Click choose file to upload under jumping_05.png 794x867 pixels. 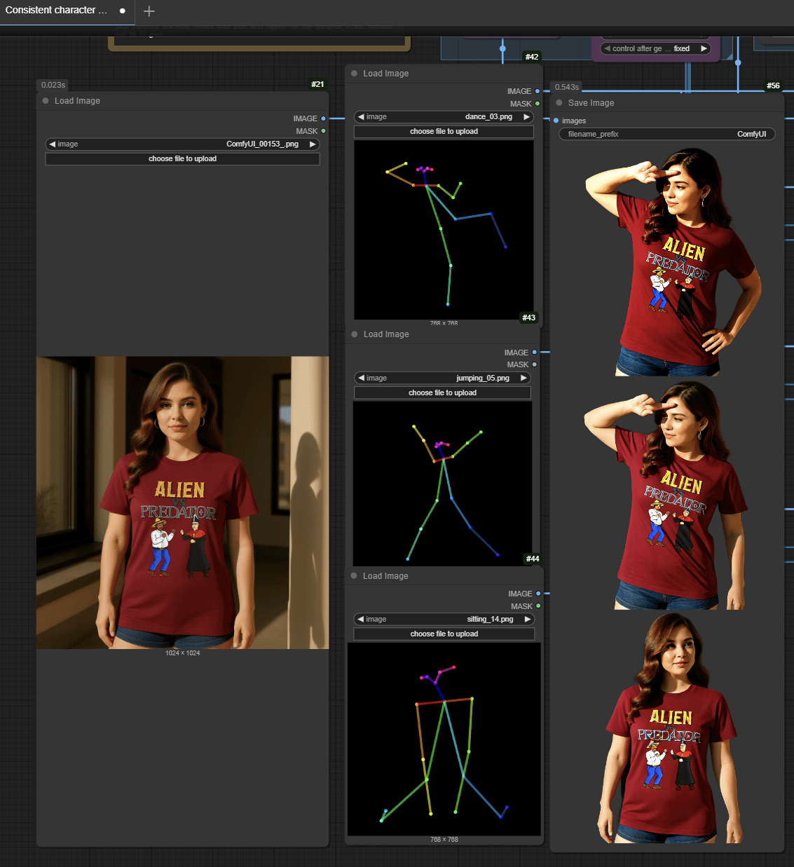tap(442, 393)
